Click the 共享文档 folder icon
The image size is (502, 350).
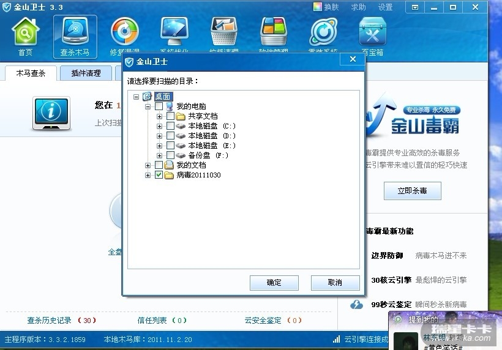(181, 116)
